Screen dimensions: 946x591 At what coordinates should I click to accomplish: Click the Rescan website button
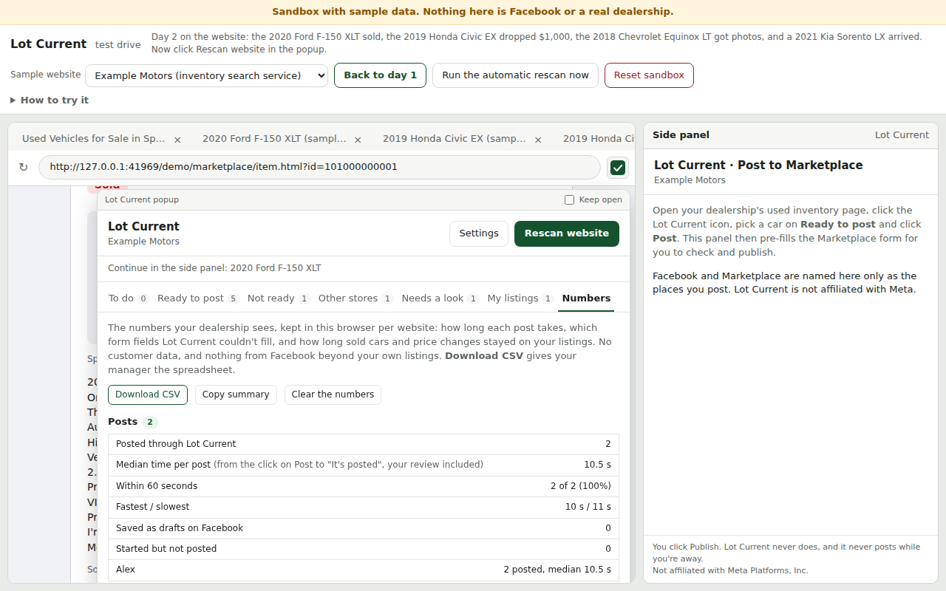tap(567, 233)
